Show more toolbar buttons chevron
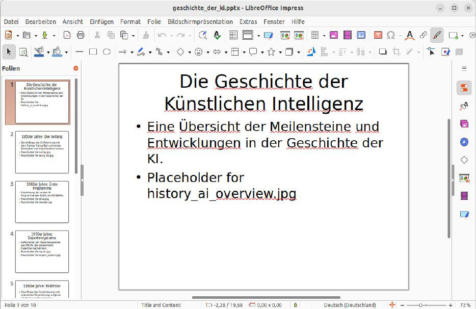476x309 pixels. pos(472,35)
